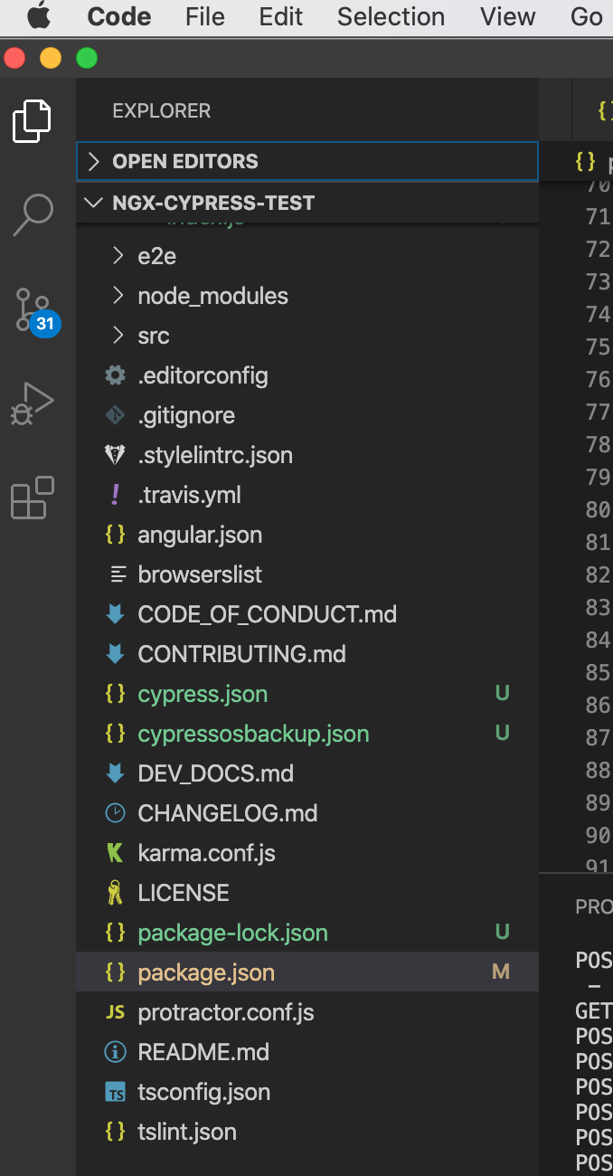This screenshot has width=613, height=1176.
Task: Open the Selection menu
Action: point(391,16)
